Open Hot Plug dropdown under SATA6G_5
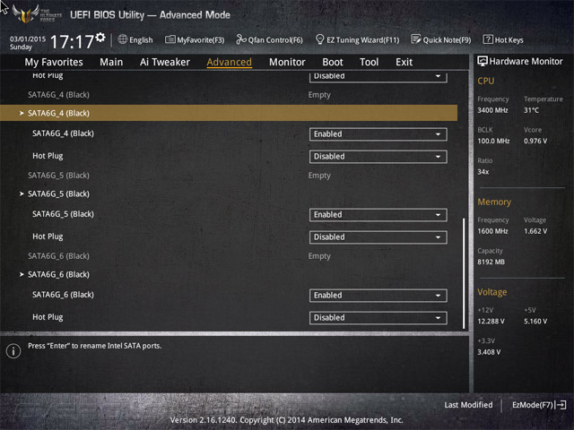The width and height of the screenshot is (574, 430). 378,236
